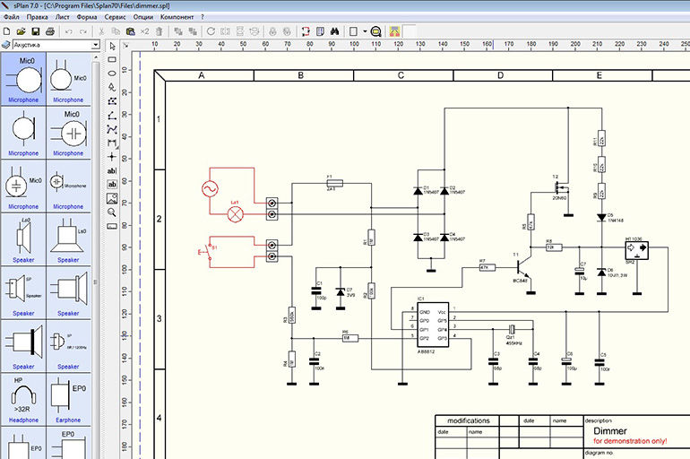Image resolution: width=690 pixels, height=459 pixels.
Task: Click the ruler origin corner button
Action: (x=125, y=45)
